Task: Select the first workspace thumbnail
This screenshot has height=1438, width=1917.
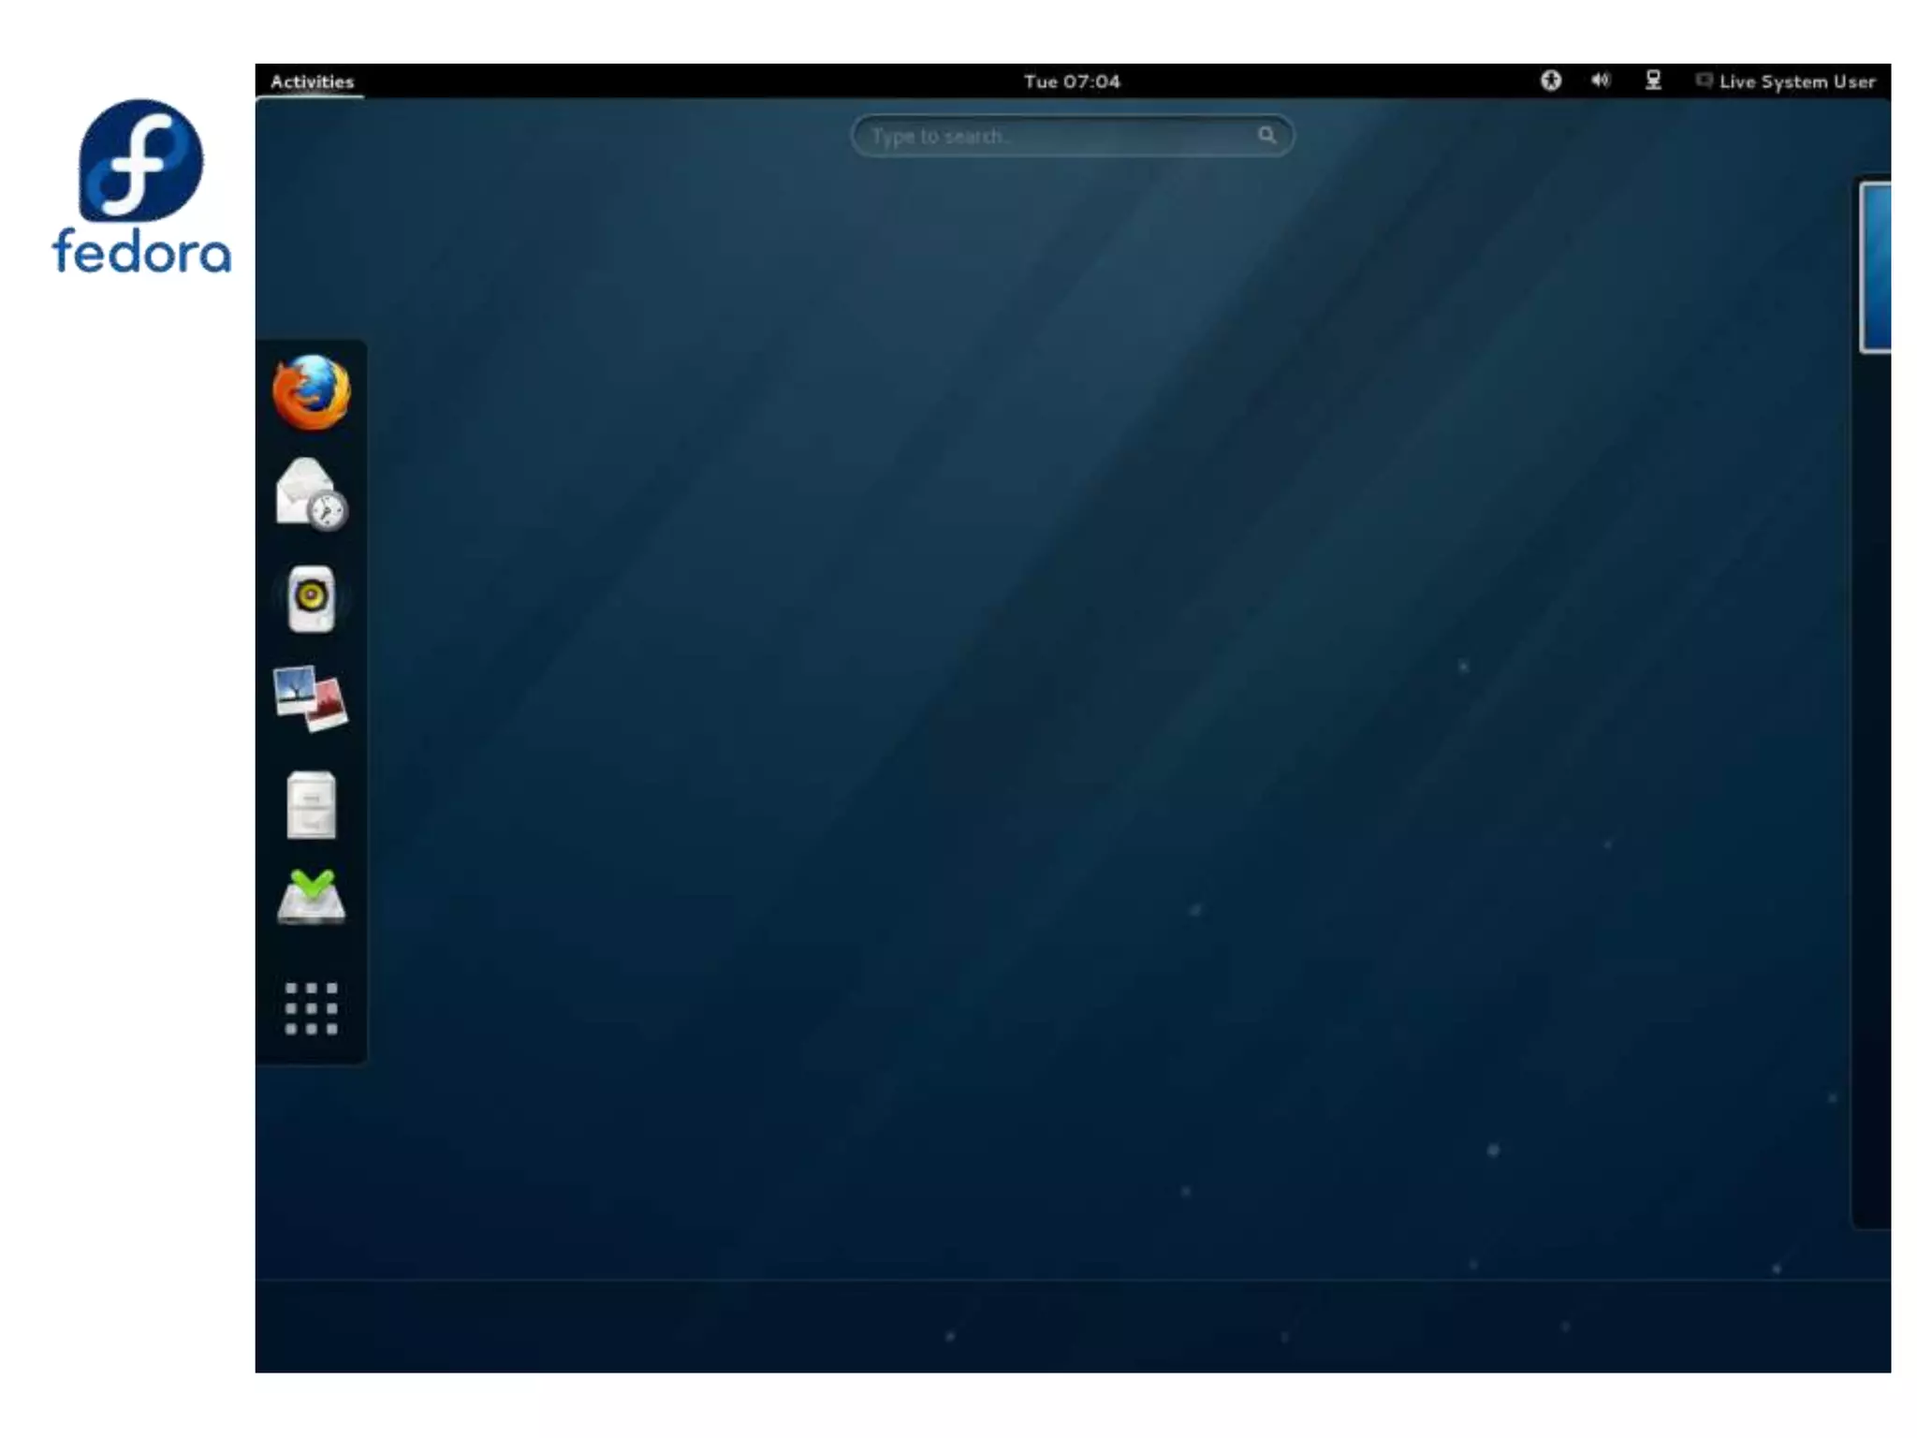Action: coord(1875,268)
